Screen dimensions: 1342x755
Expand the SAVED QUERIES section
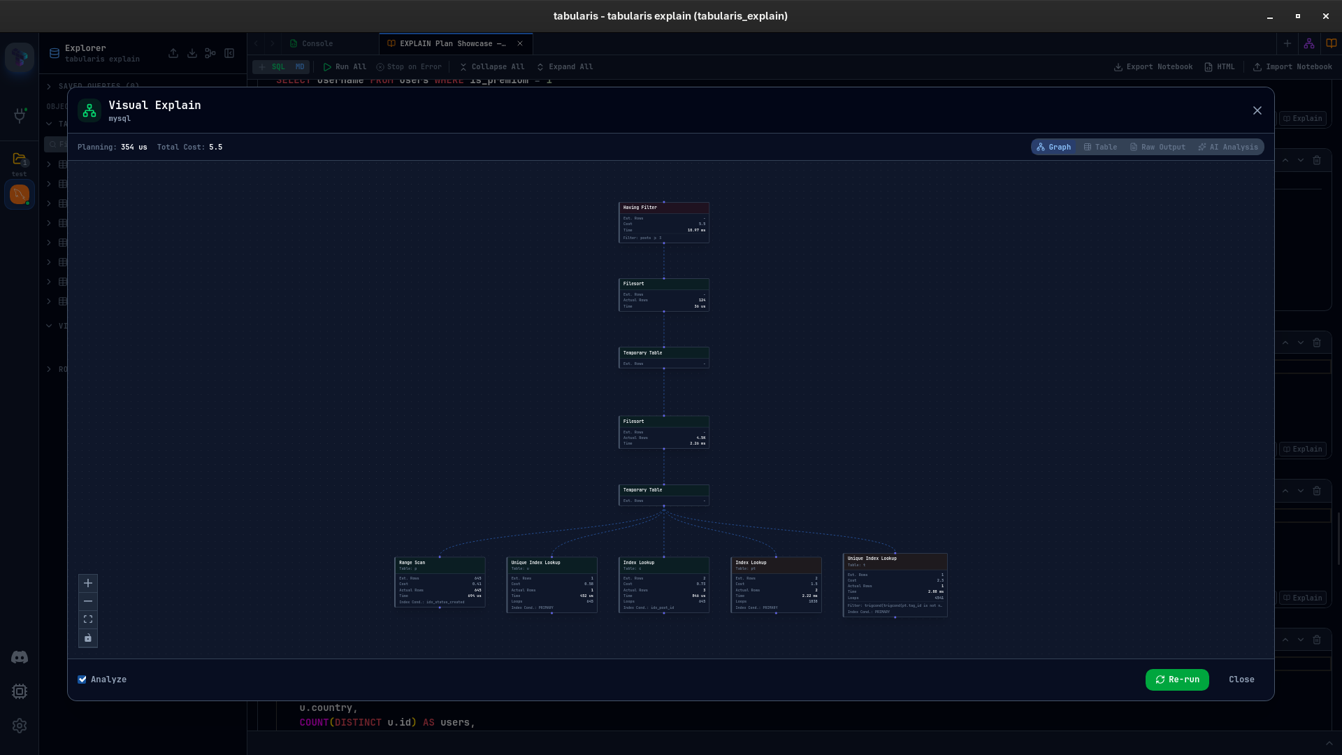click(48, 86)
